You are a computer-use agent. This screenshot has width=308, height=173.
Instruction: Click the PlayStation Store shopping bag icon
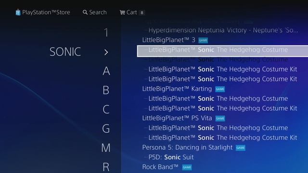click(x=18, y=12)
